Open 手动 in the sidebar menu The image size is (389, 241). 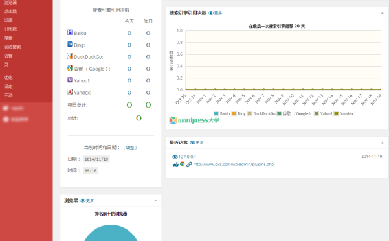pos(8,95)
